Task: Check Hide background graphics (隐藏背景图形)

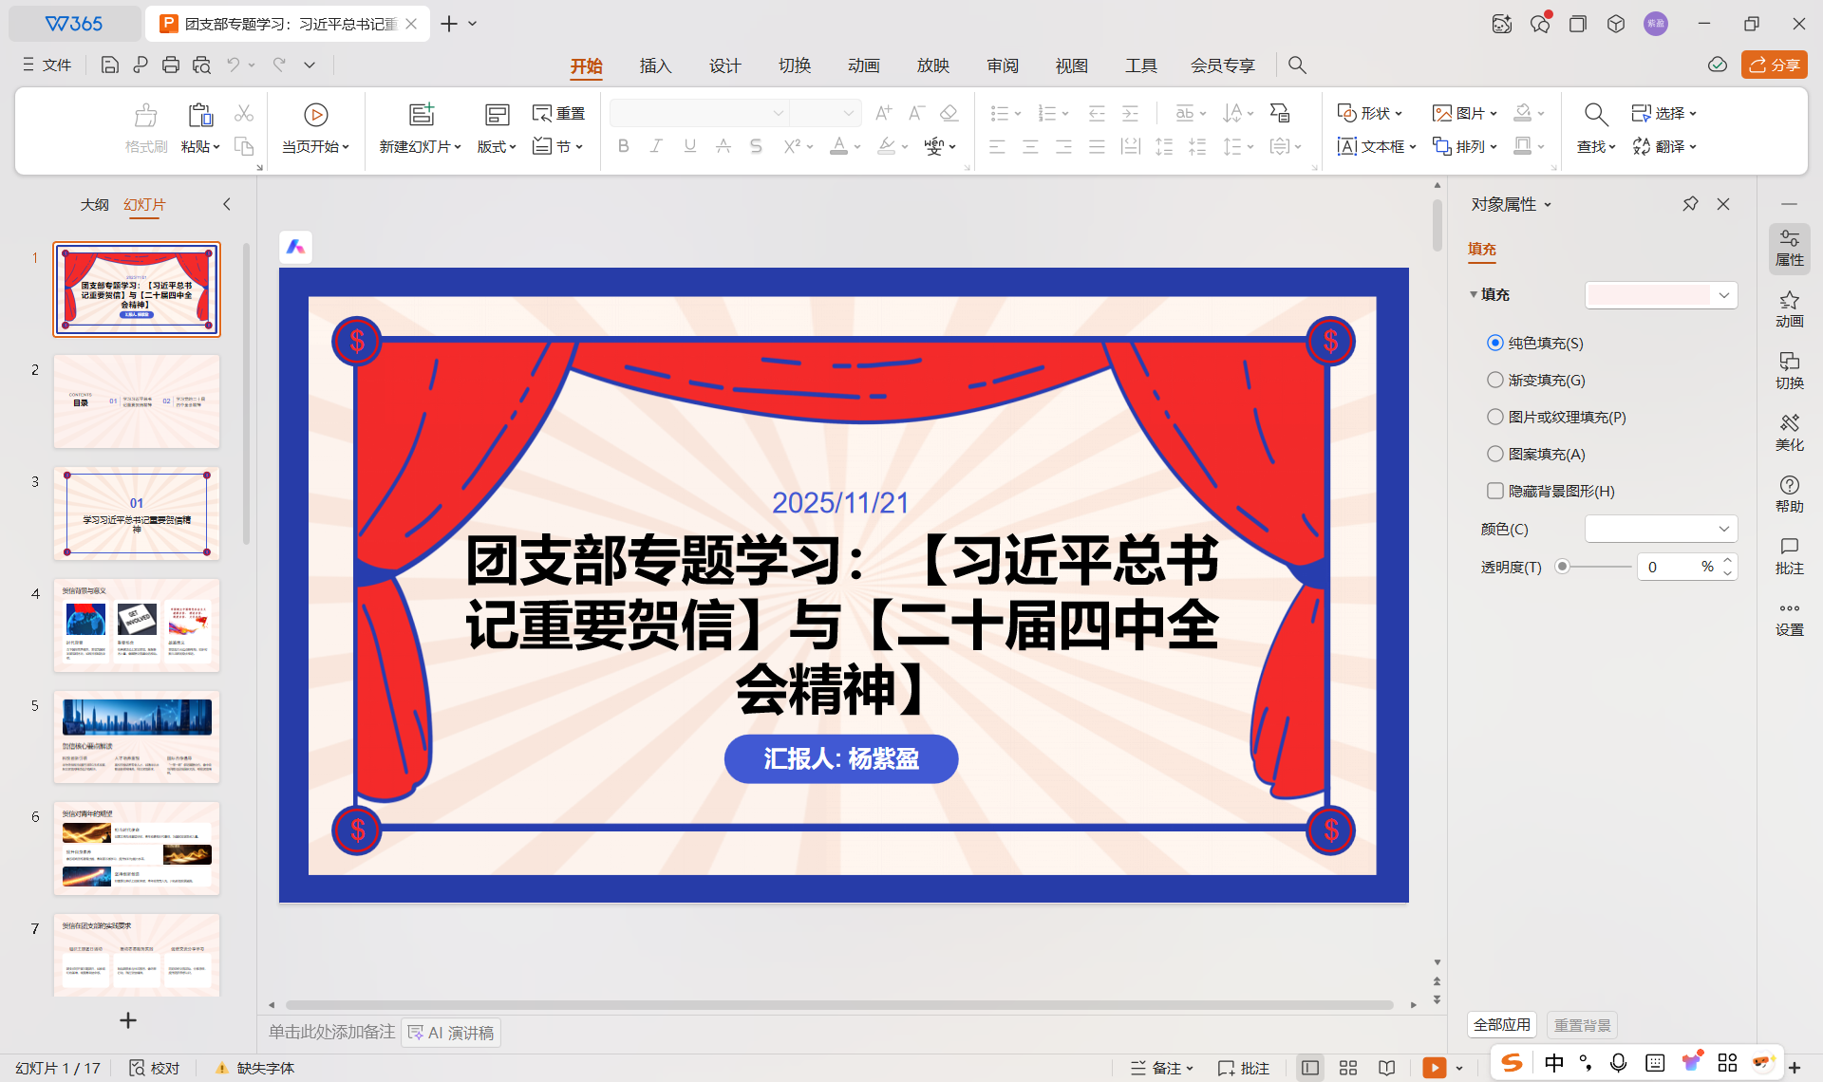Action: coord(1495,491)
